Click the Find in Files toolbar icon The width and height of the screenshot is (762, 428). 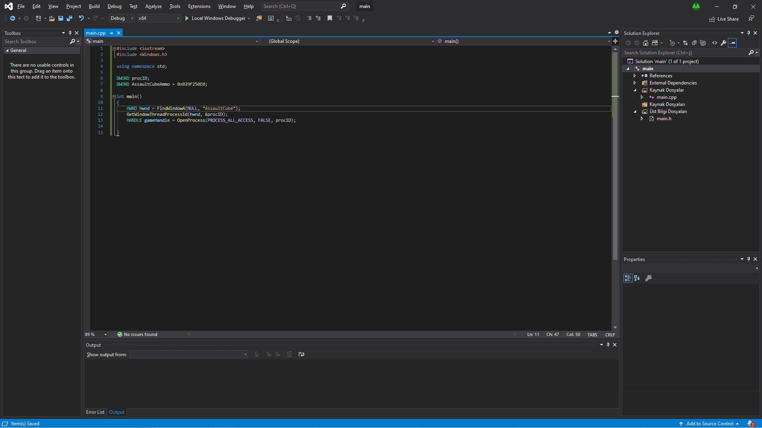click(259, 18)
